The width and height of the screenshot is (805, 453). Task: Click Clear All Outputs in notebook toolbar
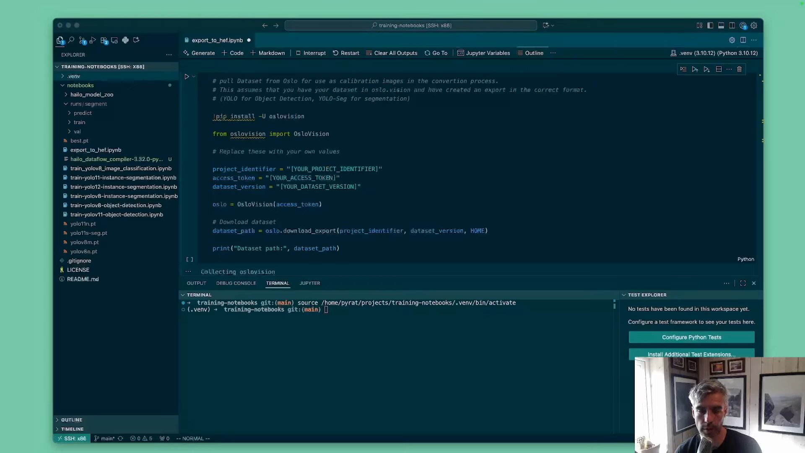tap(392, 53)
